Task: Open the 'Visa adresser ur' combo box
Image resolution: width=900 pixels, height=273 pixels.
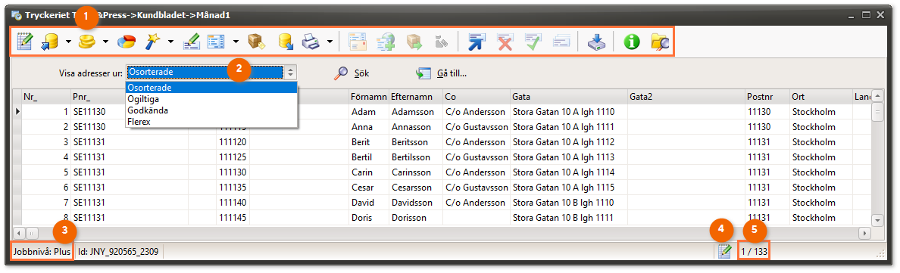Action: point(211,73)
